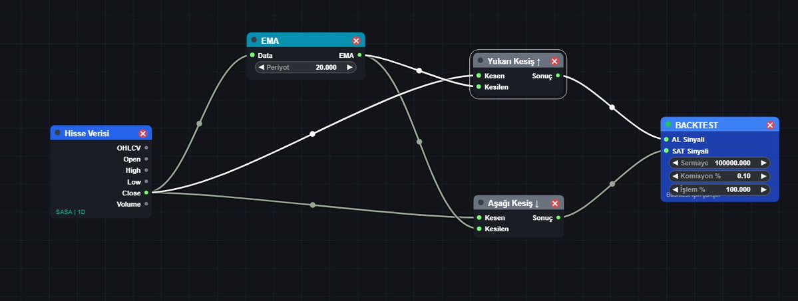Click midpoint handle on Close-to-EMA wire
Screen dimensions: 798x301
pos(199,124)
